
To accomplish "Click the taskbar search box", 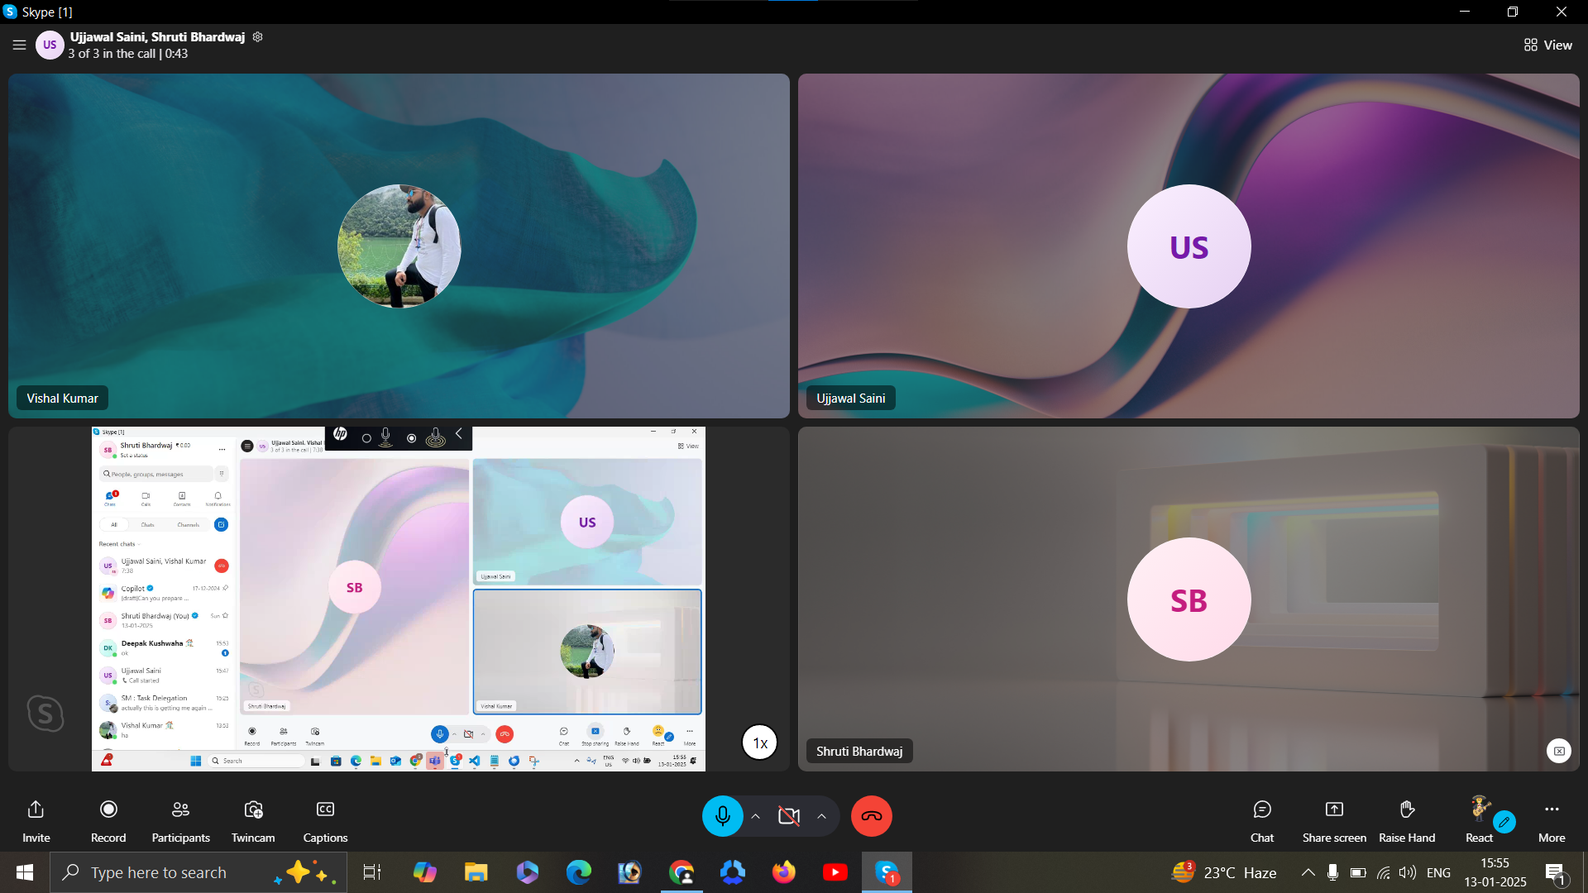I will tap(198, 872).
